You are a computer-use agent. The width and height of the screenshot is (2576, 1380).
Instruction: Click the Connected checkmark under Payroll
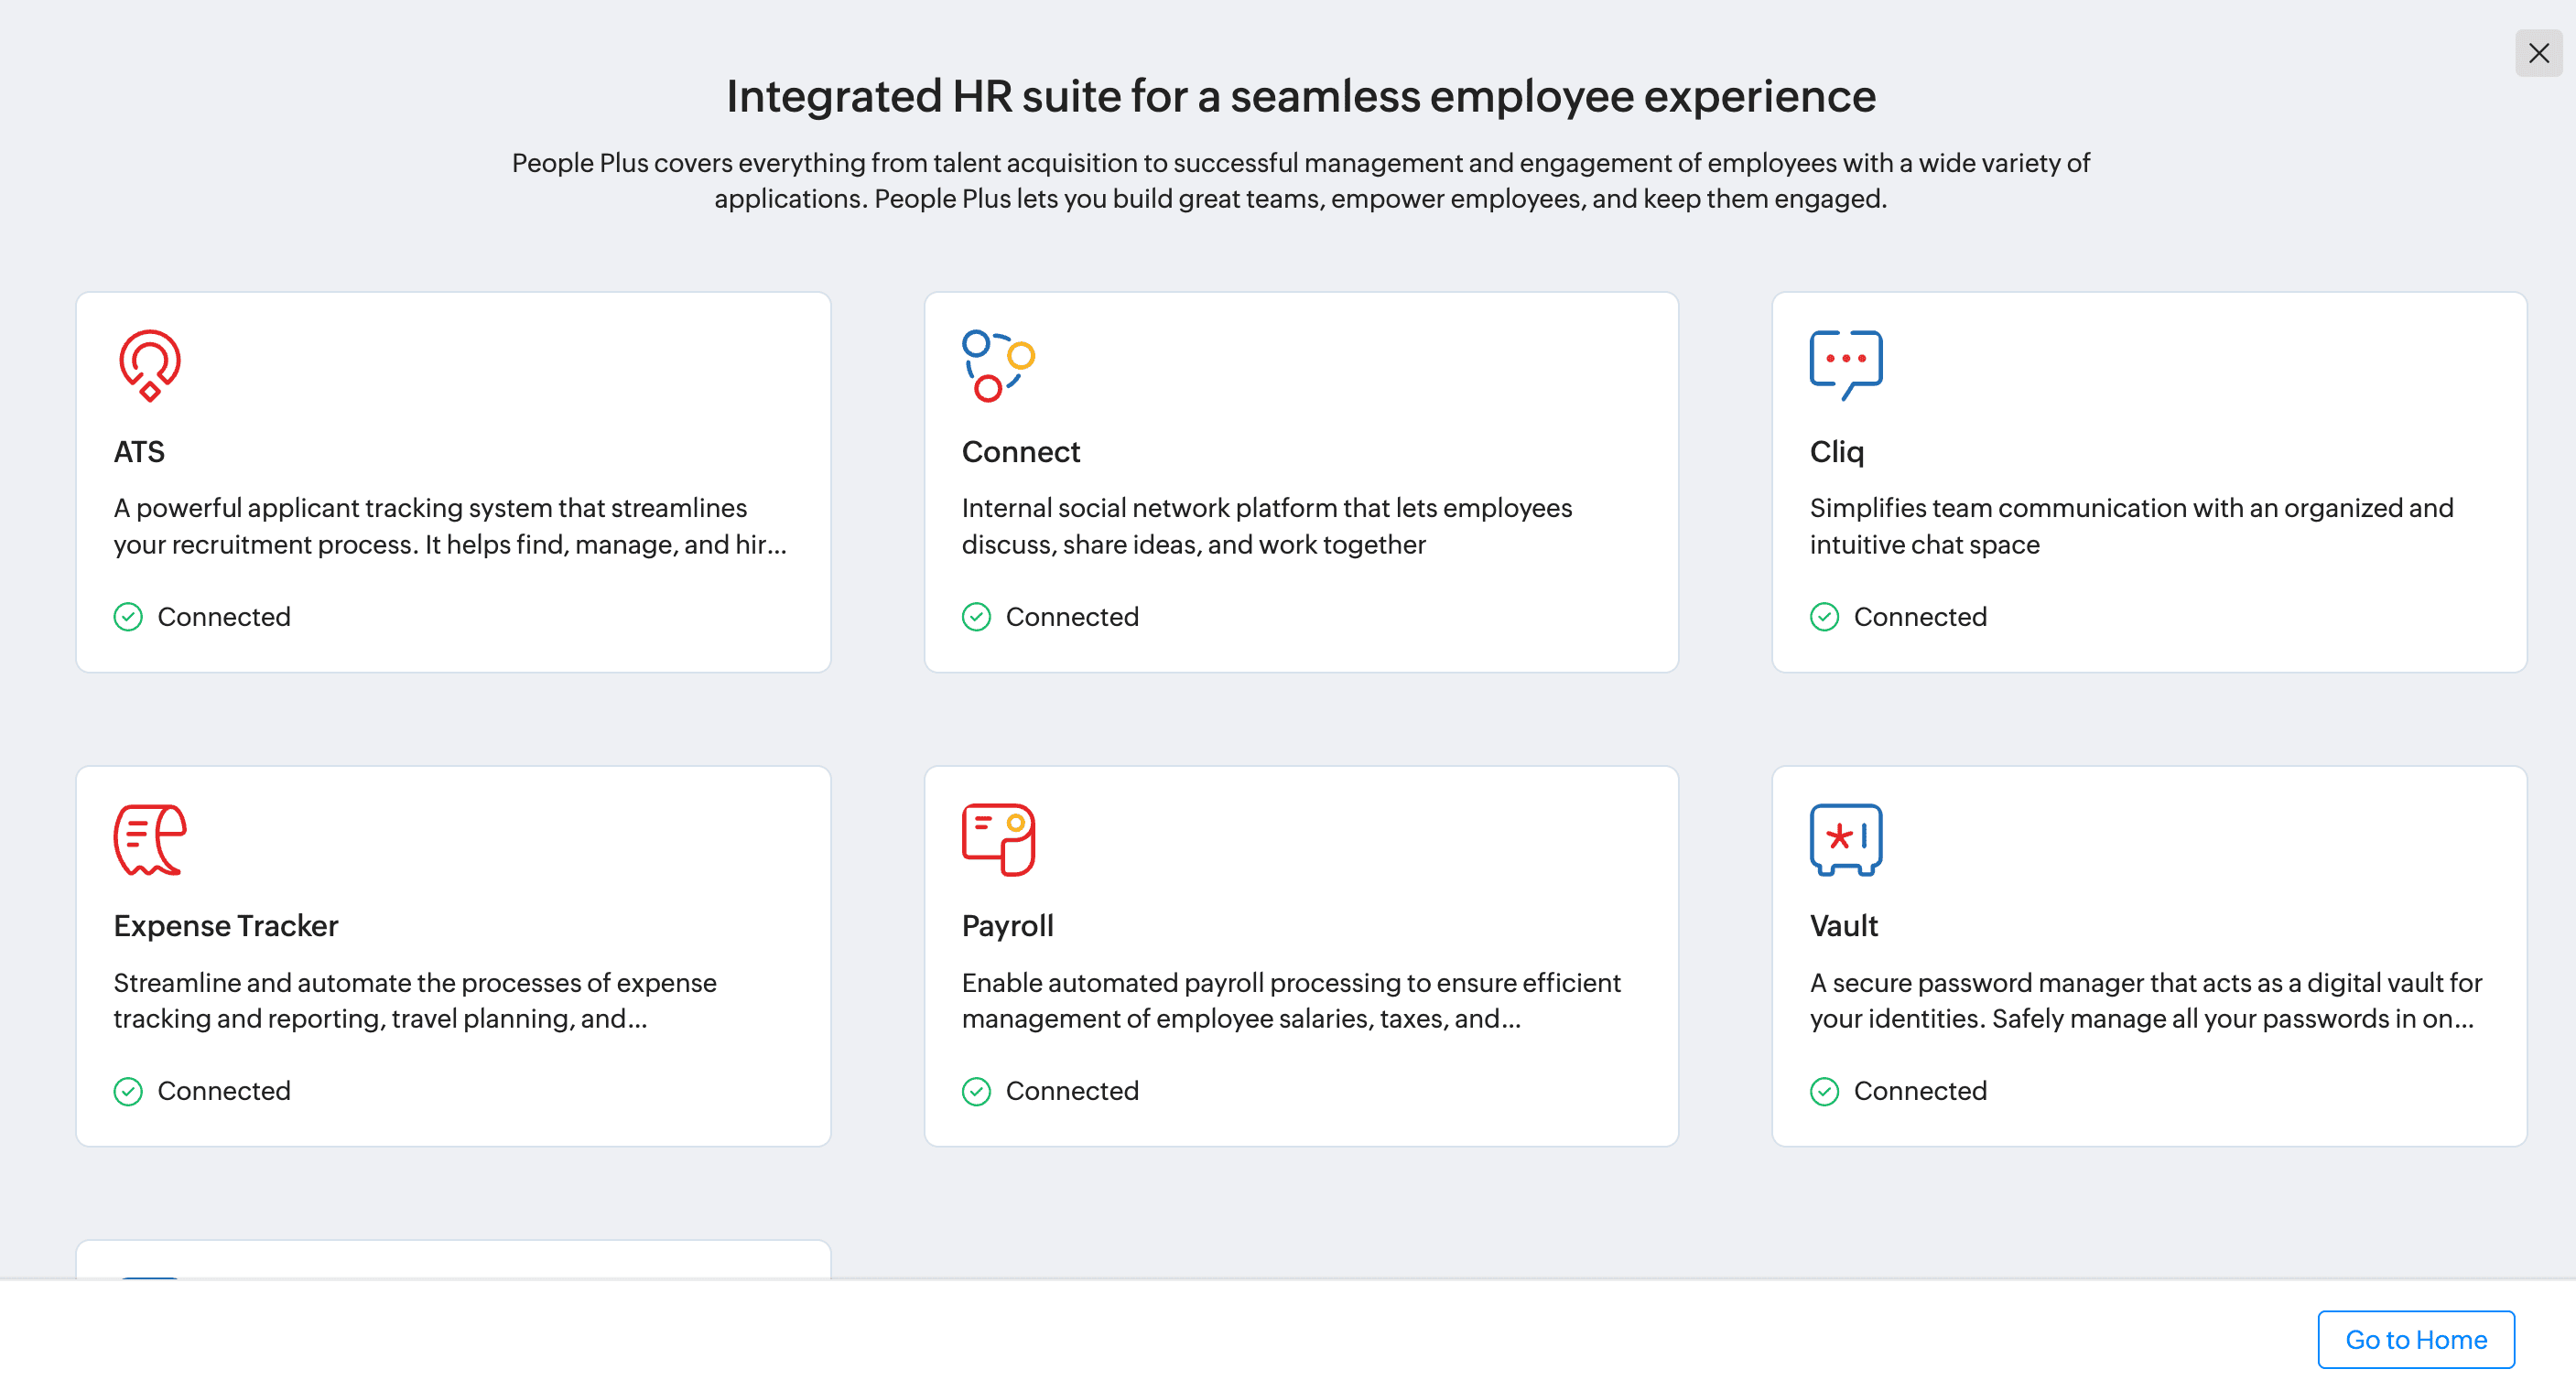tap(976, 1091)
